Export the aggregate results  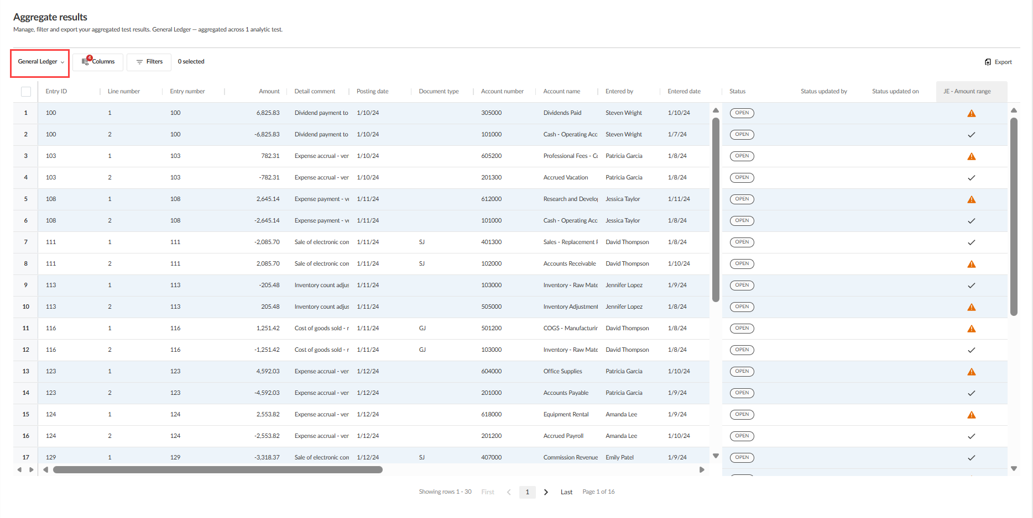click(998, 62)
